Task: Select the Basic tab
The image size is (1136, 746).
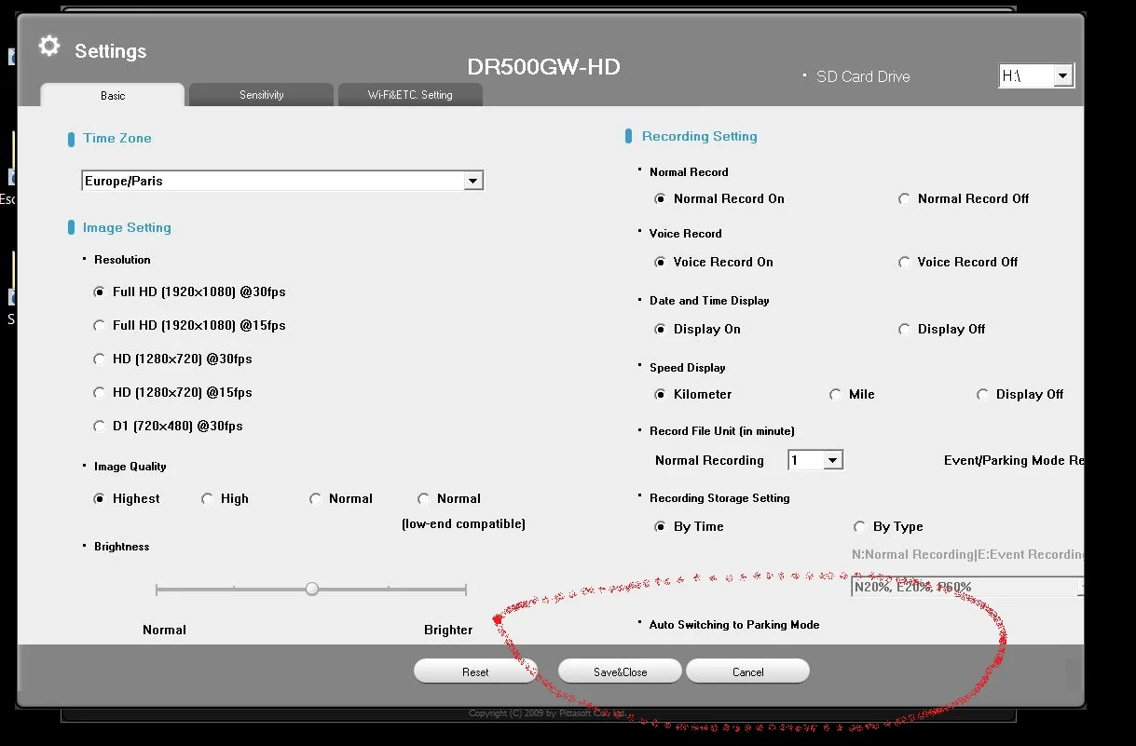Action: (113, 95)
